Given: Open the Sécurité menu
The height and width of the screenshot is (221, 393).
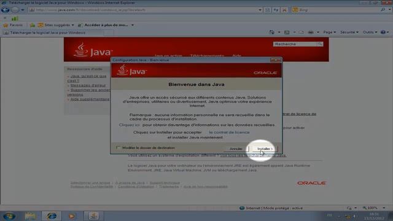Looking at the screenshot, I should (x=349, y=32).
